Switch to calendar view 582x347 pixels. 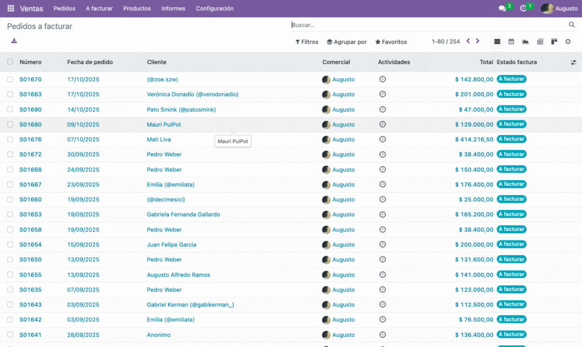(x=511, y=41)
